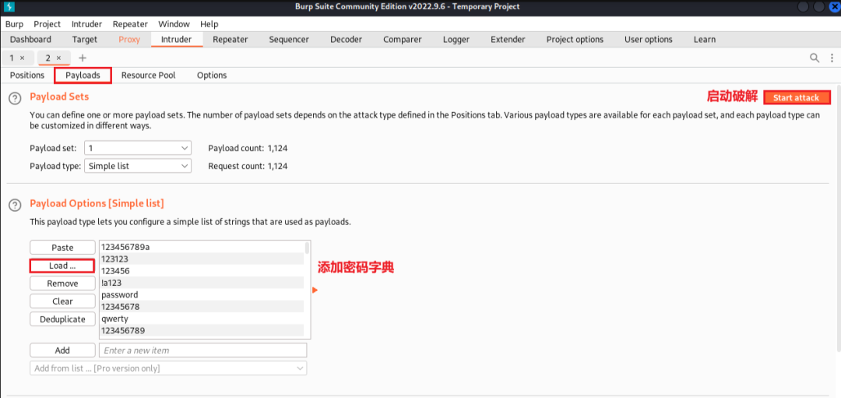Viewport: 841px width, 398px height.
Task: Switch to the Dashboard tab
Action: pos(30,40)
